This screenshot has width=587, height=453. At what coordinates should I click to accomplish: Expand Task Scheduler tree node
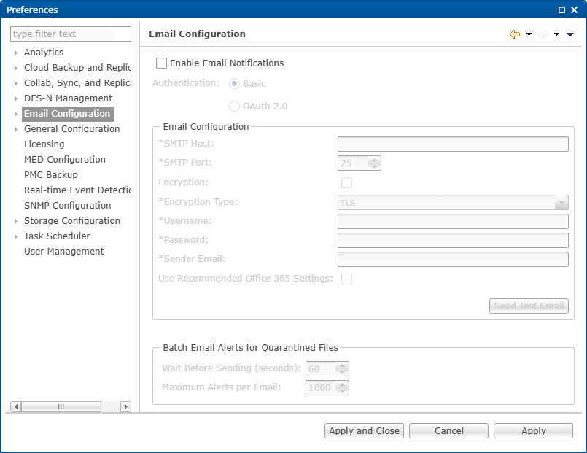[16, 236]
